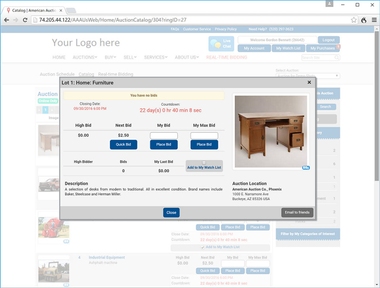Close the Catalog browser tab
380x288 pixels.
(61, 10)
